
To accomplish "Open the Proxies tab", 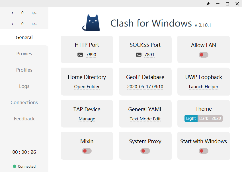I will (x=24, y=54).
